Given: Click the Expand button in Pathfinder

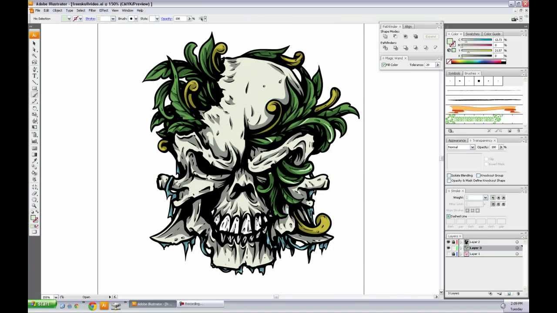Looking at the screenshot, I should 431,37.
